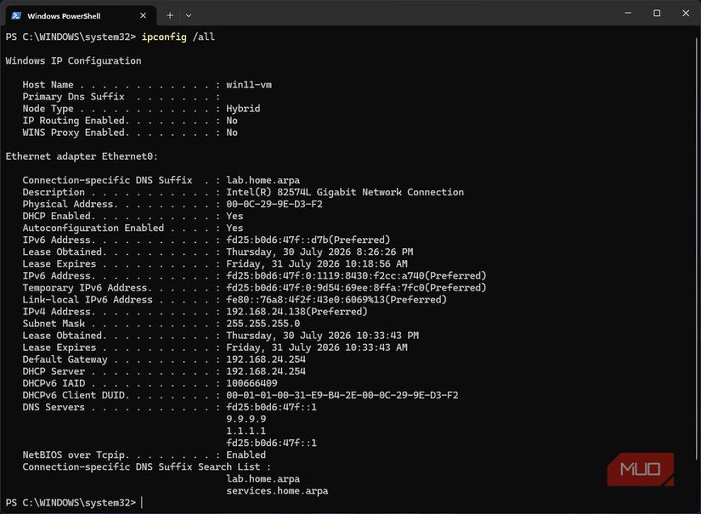
Task: Maximize the terminal window
Action: coord(657,13)
